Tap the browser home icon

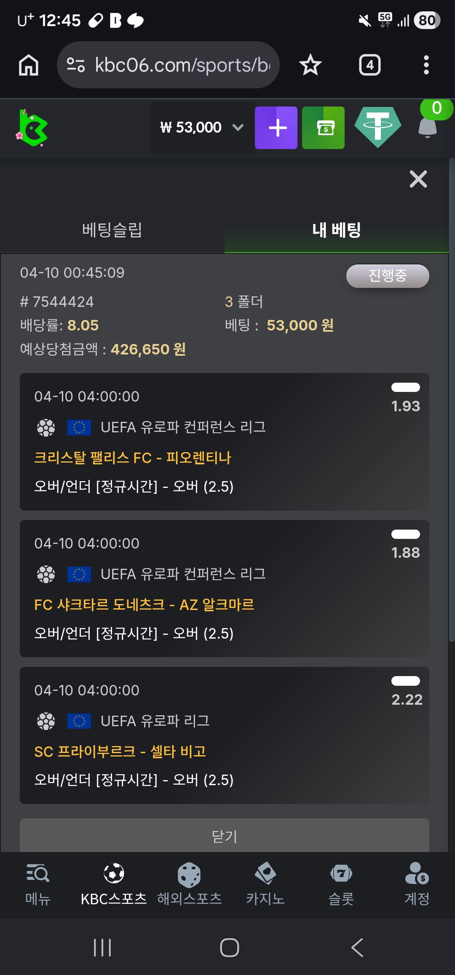[x=29, y=65]
